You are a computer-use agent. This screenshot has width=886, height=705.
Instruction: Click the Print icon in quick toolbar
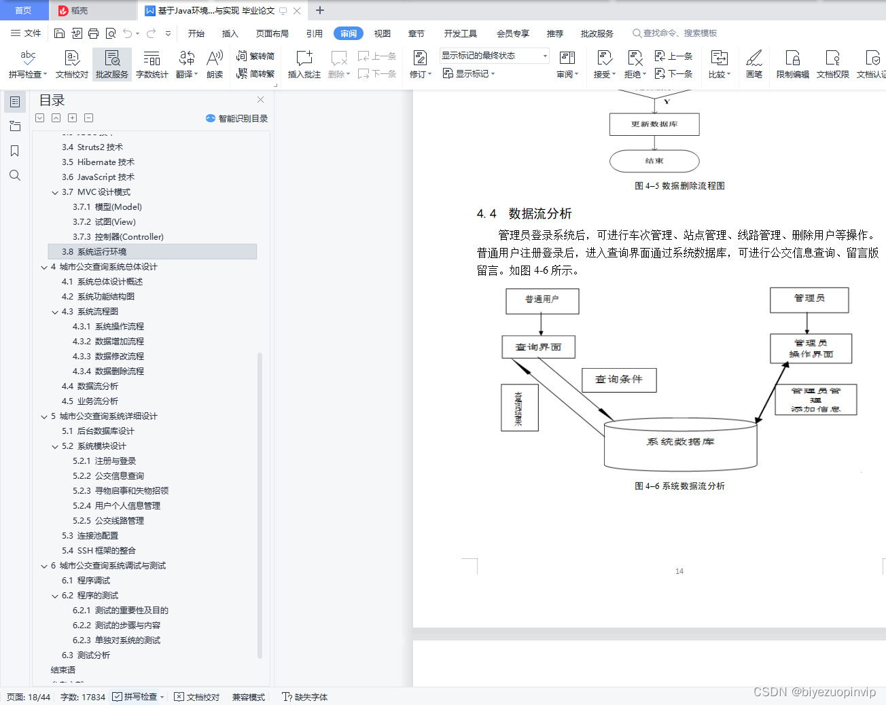pos(93,33)
